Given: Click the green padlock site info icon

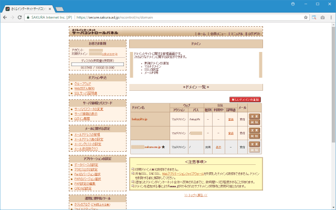Looking at the screenshot, I should (x=28, y=17).
